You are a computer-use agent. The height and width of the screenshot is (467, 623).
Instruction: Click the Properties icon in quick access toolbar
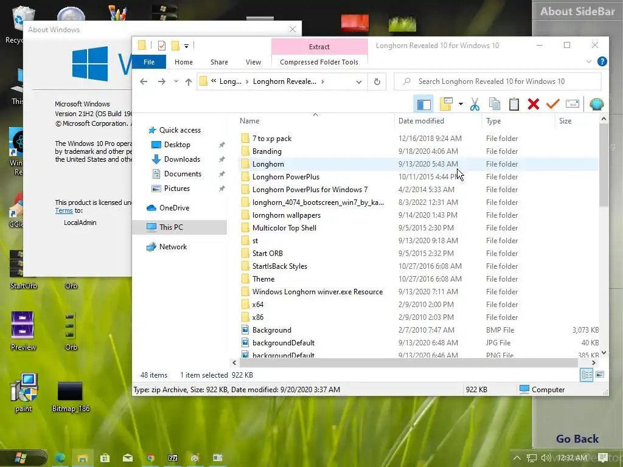[161, 46]
